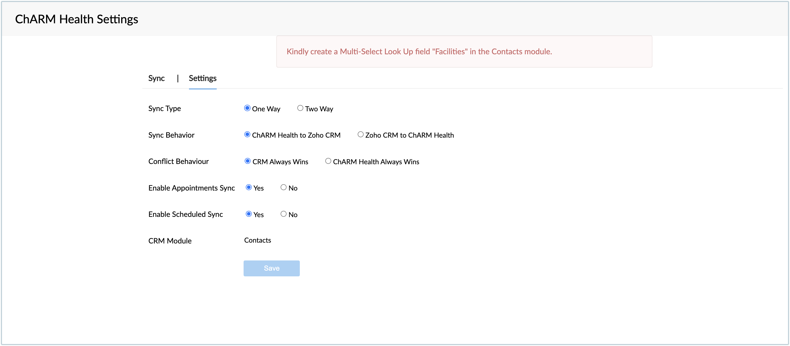Click the Save button
This screenshot has width=790, height=346.
click(271, 268)
